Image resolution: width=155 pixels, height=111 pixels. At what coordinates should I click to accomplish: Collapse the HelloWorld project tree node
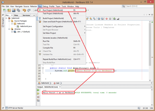pyautogui.click(x=6, y=18)
